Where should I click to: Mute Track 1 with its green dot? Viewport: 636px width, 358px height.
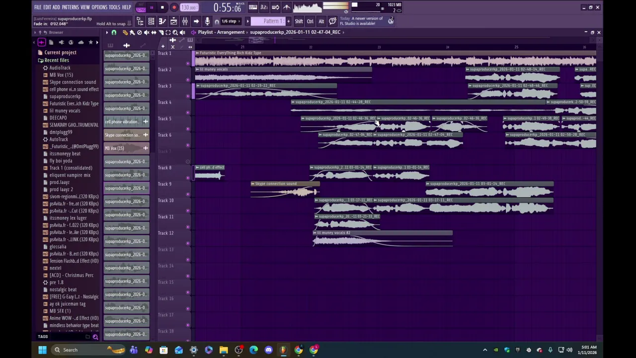pos(188,63)
